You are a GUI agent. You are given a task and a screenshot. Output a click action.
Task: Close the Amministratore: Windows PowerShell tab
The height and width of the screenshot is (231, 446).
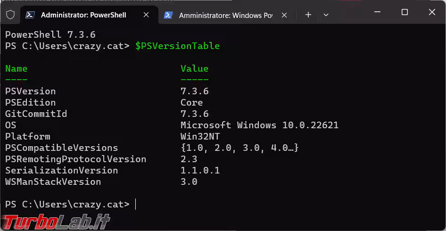(284, 15)
